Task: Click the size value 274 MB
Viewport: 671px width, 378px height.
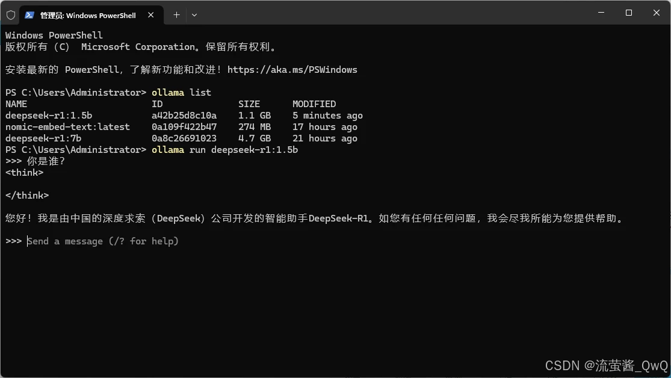Action: (255, 127)
